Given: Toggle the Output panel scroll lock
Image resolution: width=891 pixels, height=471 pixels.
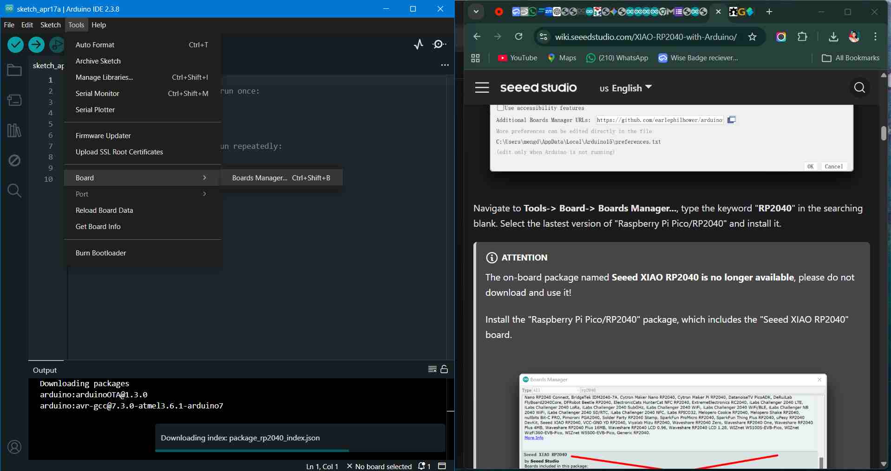Looking at the screenshot, I should pos(444,369).
